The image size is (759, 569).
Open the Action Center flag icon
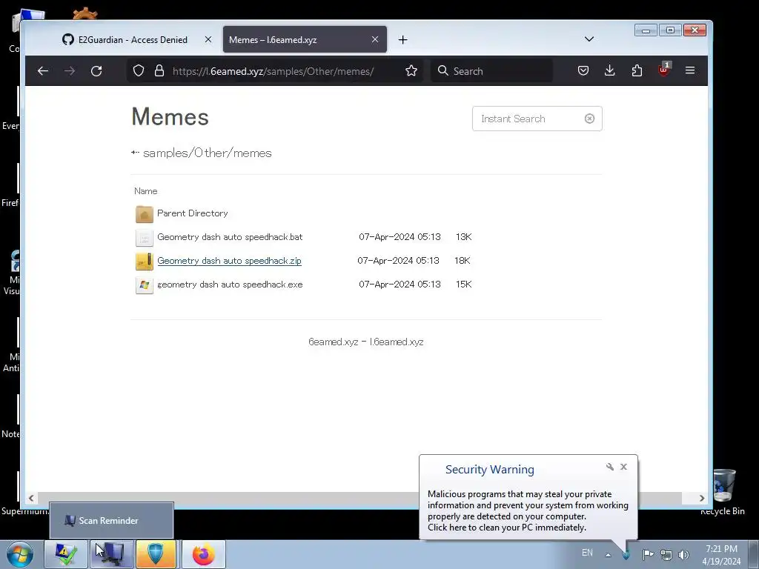coord(648,554)
